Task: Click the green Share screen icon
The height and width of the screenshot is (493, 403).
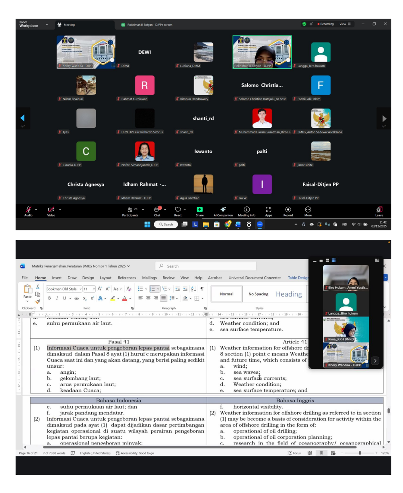Action: pos(200,210)
